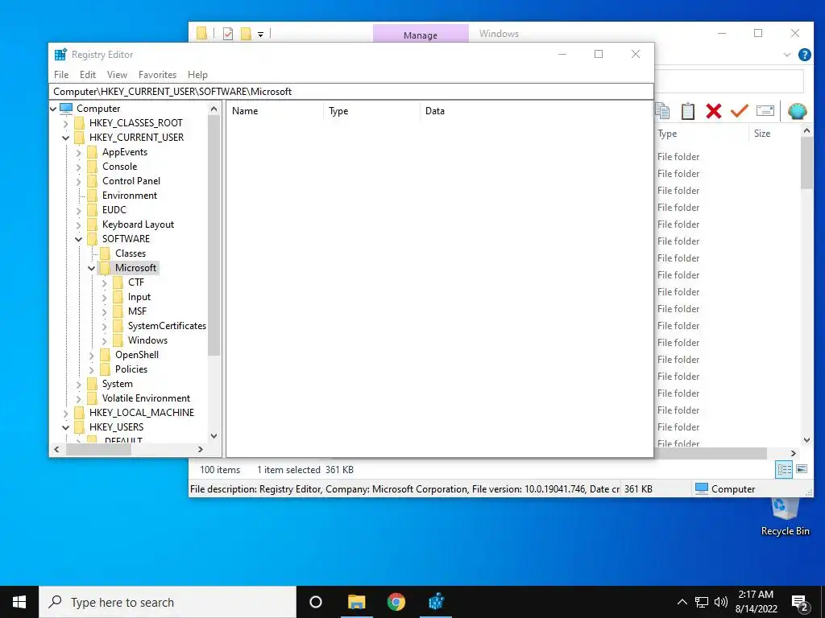825x618 pixels.
Task: Click the Type column header in Explorer
Action: tap(701, 134)
